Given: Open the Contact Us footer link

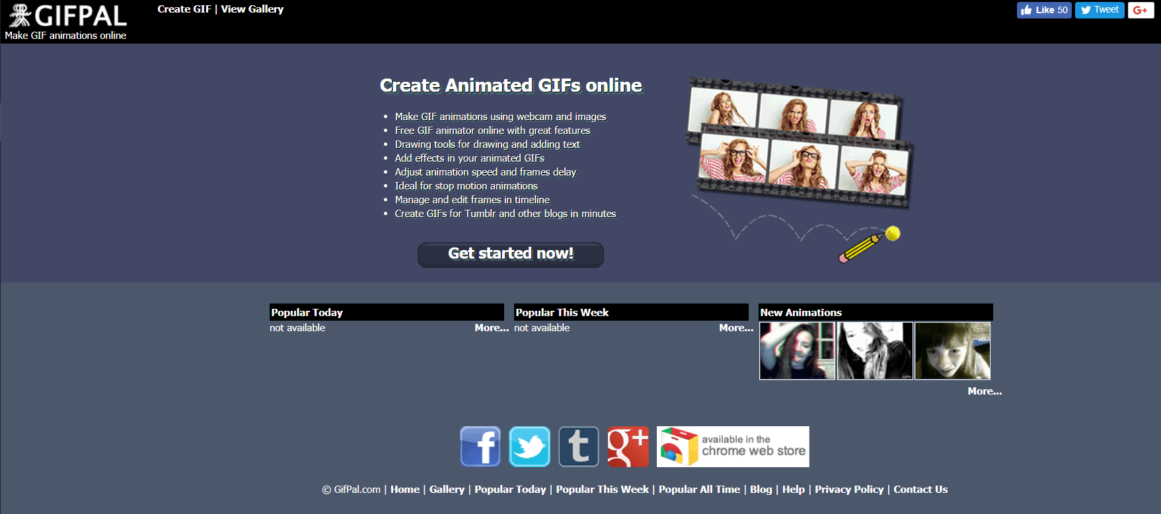Looking at the screenshot, I should point(920,490).
